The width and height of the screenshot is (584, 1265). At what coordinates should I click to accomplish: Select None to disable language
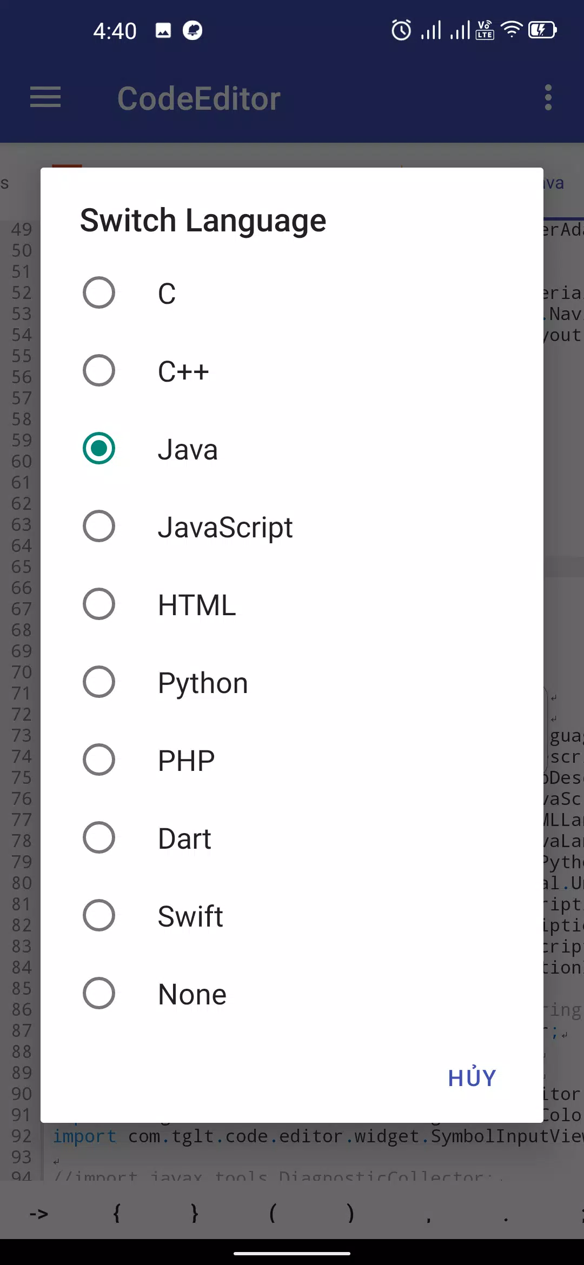click(292, 994)
